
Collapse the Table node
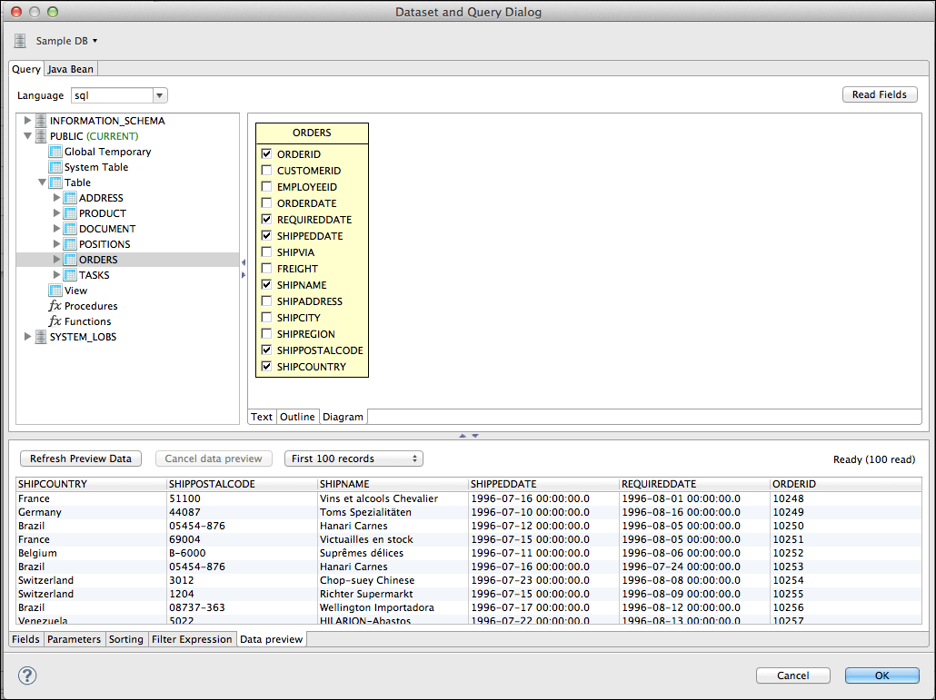[x=42, y=182]
